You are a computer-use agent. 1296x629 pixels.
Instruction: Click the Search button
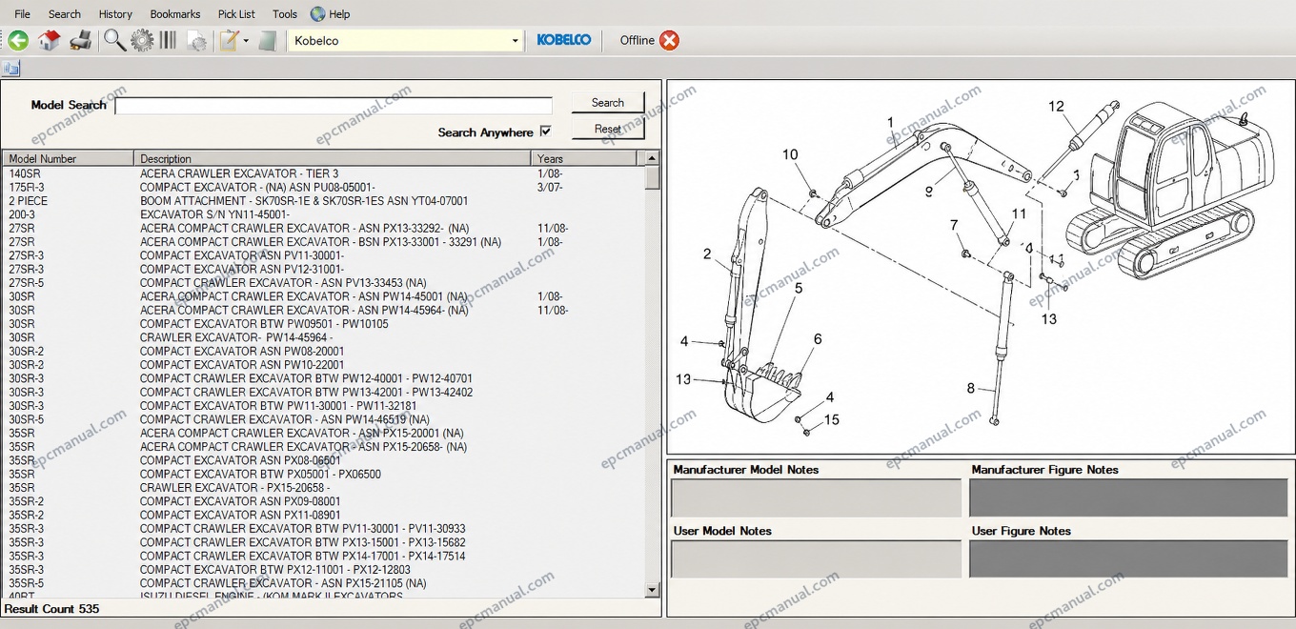608,103
